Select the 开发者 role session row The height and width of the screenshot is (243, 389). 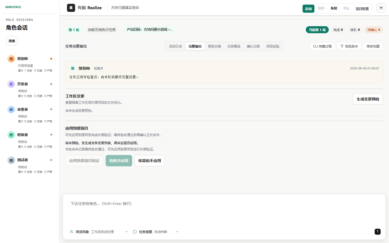point(30,89)
